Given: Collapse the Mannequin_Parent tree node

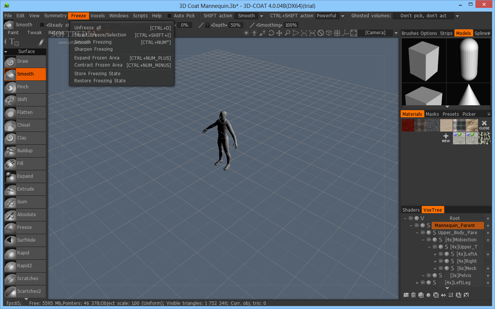Looking at the screenshot, I should [411, 226].
